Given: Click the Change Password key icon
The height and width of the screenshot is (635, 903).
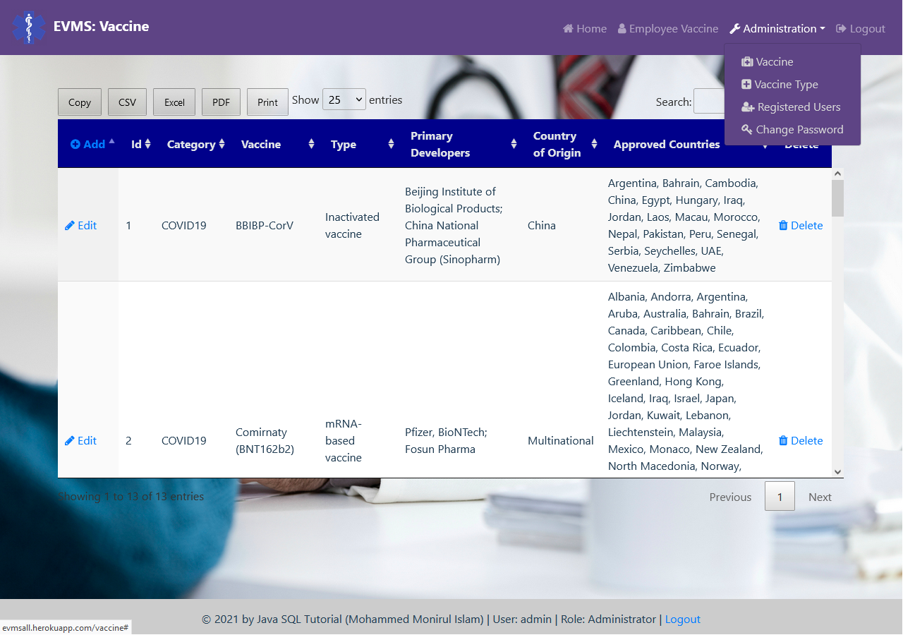Looking at the screenshot, I should (747, 130).
